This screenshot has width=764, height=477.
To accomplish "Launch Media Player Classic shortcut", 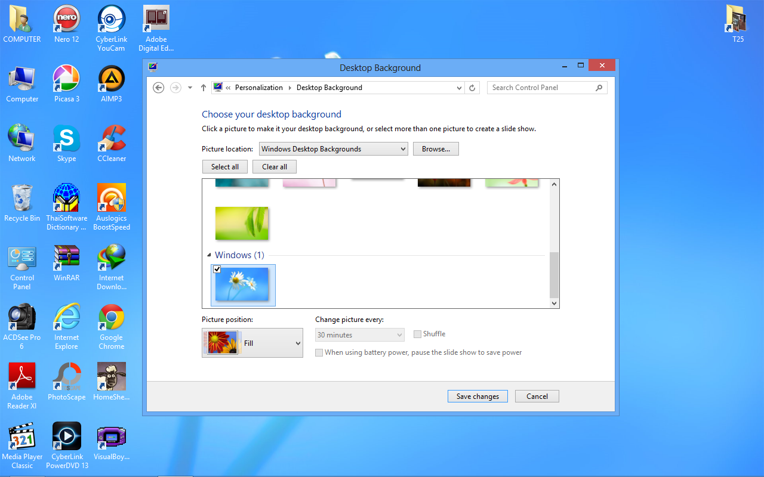I will click(22, 446).
